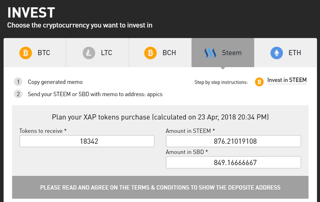Select the BCH cryptocurrency tab
The height and width of the screenshot is (202, 320).
click(160, 53)
